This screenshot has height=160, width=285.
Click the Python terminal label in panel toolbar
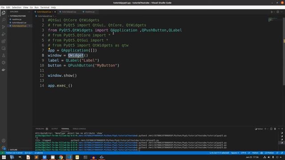pos(259,129)
